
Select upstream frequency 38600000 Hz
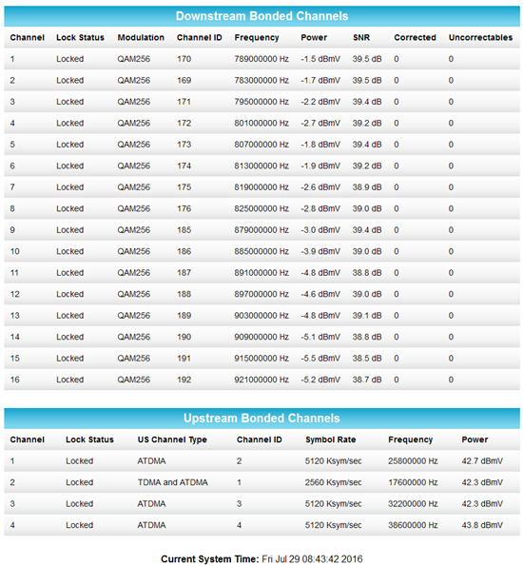[x=413, y=525]
